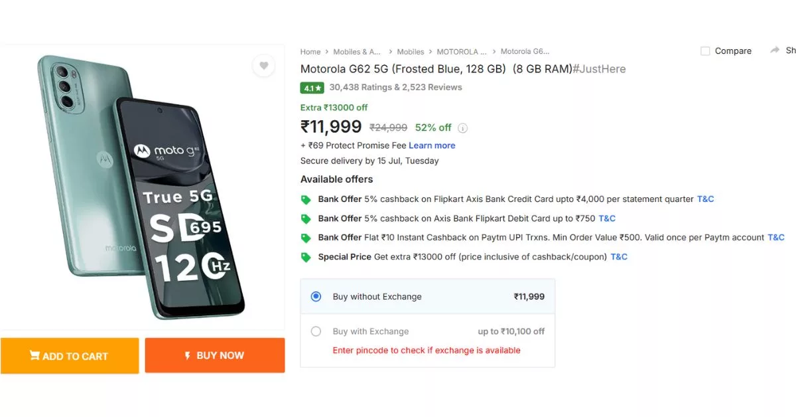Click the heart wishlist icon on product image
This screenshot has height=417, width=796.
(263, 66)
